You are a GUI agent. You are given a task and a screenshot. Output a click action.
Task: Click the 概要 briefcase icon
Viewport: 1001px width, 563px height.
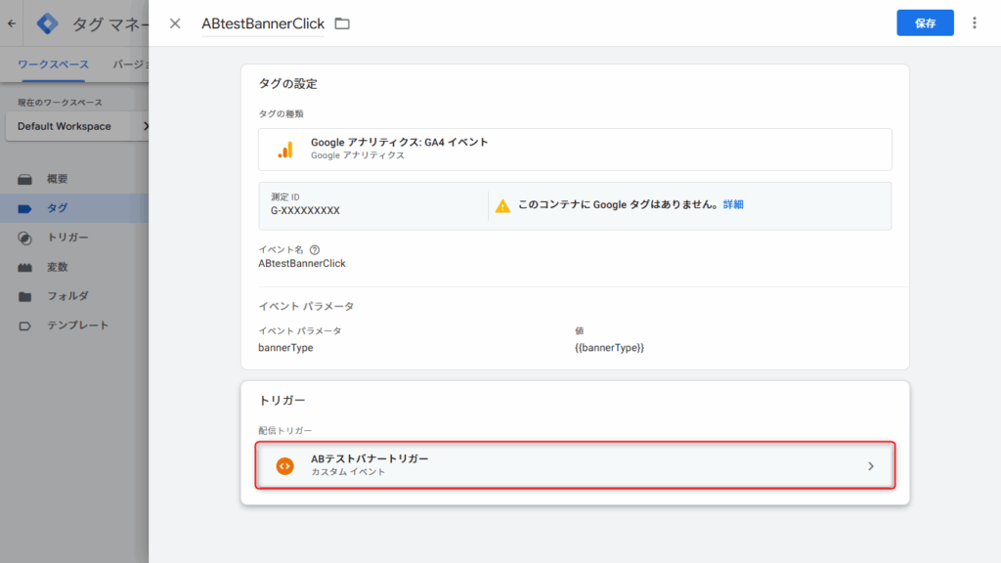pyautogui.click(x=24, y=180)
